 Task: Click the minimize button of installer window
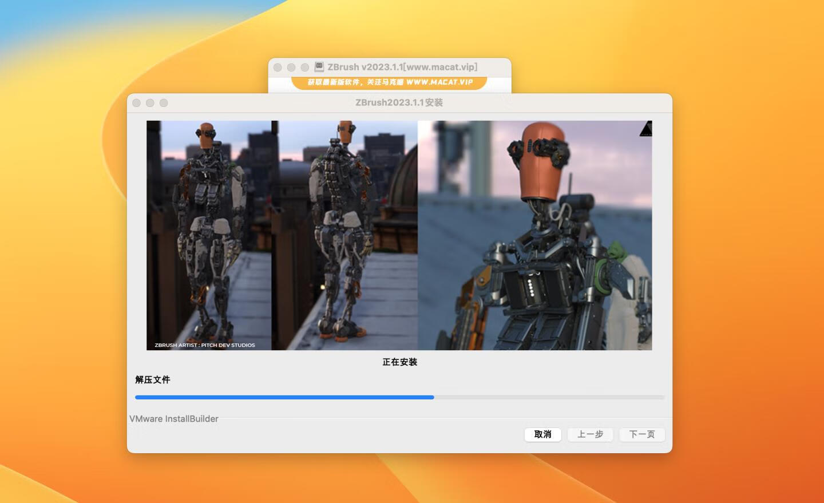(x=150, y=103)
